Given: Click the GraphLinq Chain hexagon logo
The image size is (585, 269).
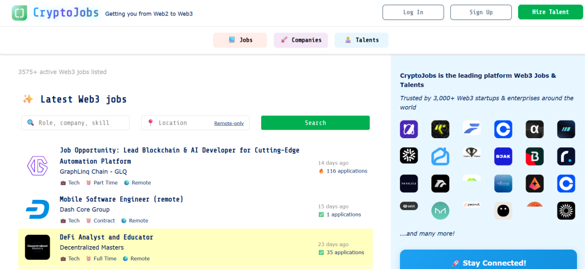Looking at the screenshot, I should point(37,166).
